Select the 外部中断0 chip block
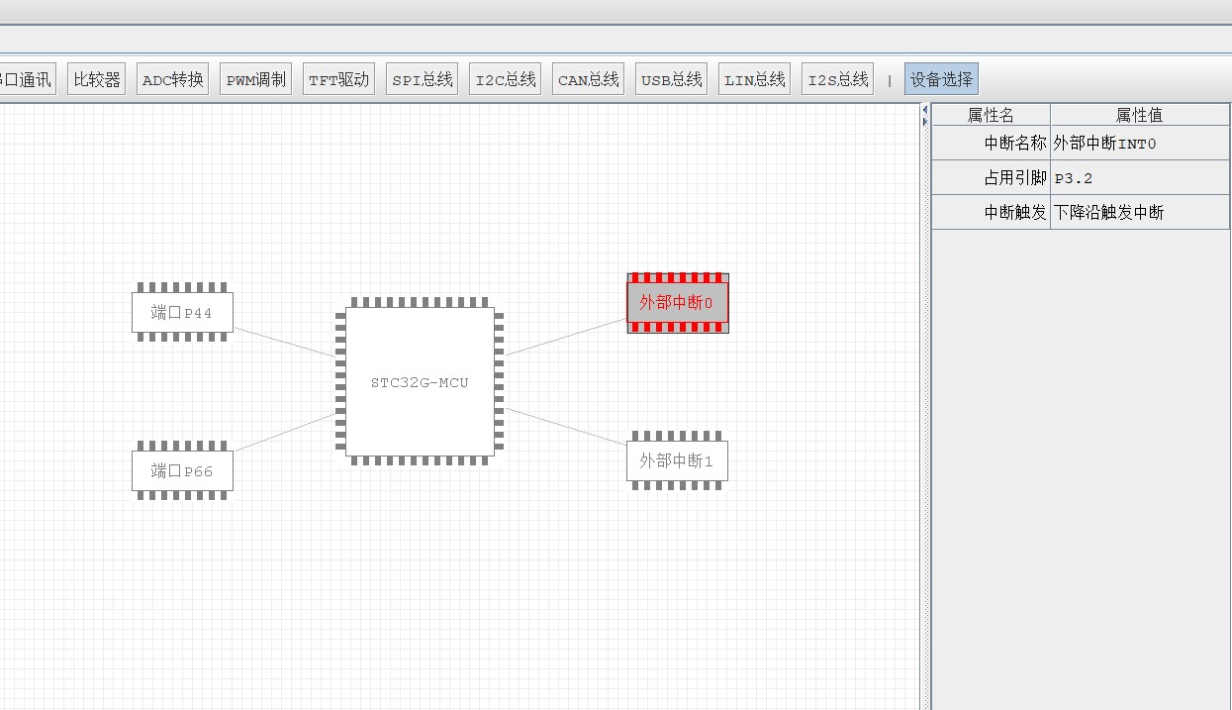This screenshot has width=1232, height=710. 678,303
